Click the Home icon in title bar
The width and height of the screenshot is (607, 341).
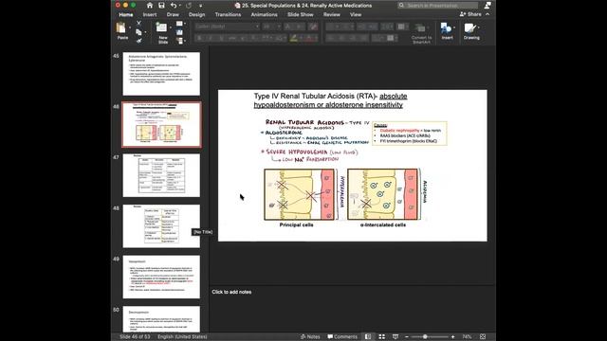150,6
